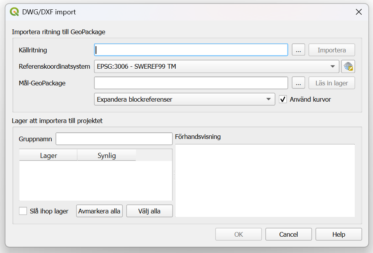This screenshot has width=373, height=253.
Task: Click the QGIS logo in title bar
Action: pyautogui.click(x=14, y=12)
